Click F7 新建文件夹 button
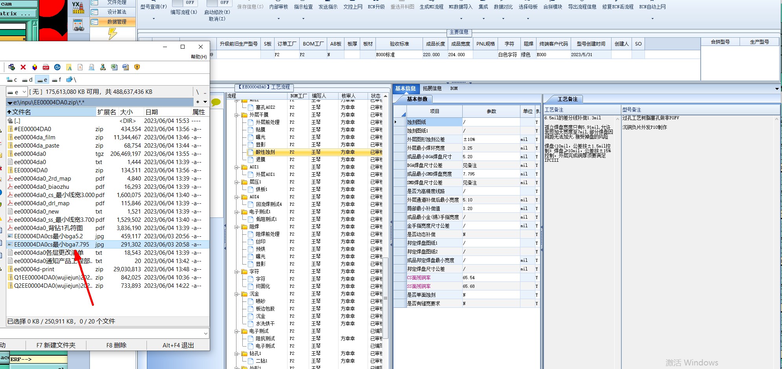Viewport: 782px width, 369px height. pyautogui.click(x=56, y=345)
